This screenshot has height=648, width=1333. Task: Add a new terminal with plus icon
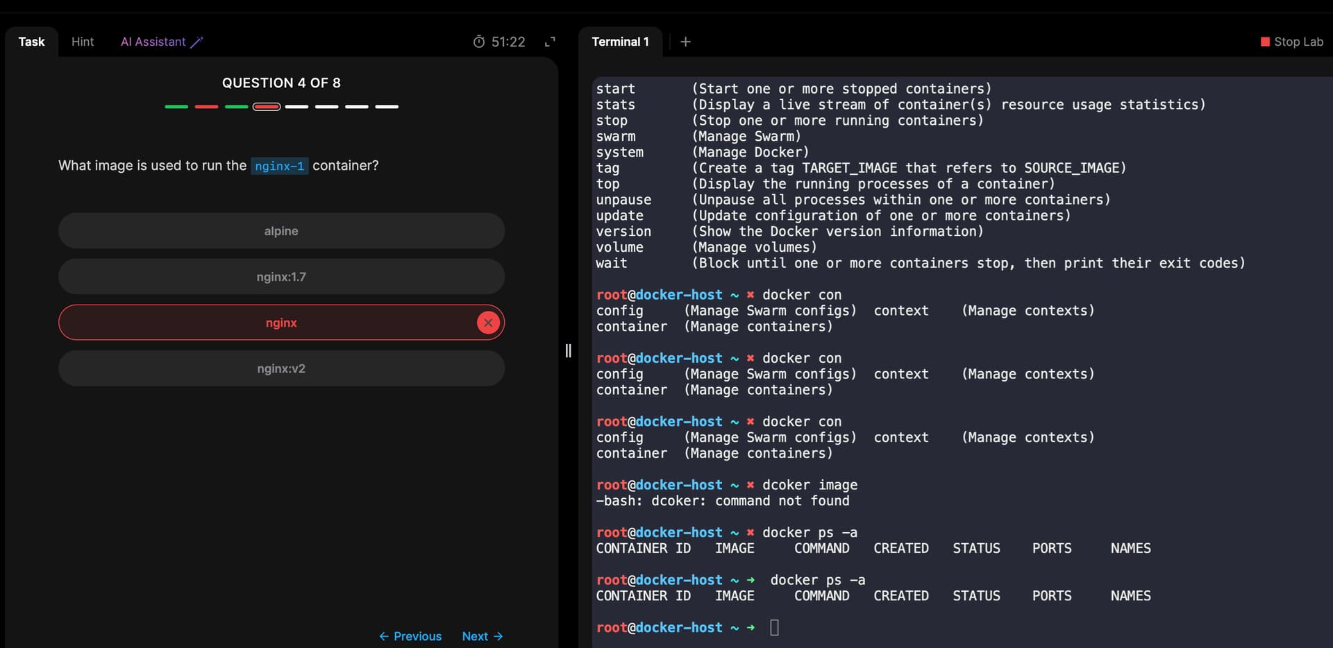(x=685, y=42)
